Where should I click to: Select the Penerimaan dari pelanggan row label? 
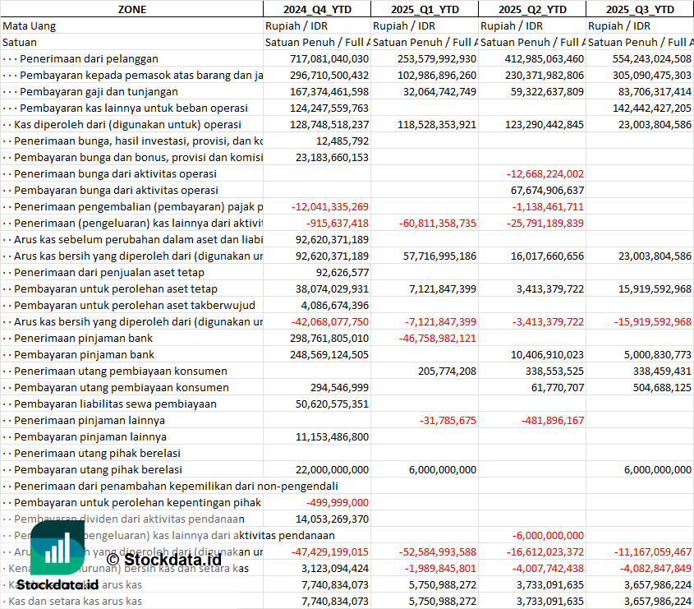coord(89,58)
